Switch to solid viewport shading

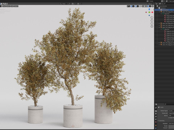(x=145, y=6)
